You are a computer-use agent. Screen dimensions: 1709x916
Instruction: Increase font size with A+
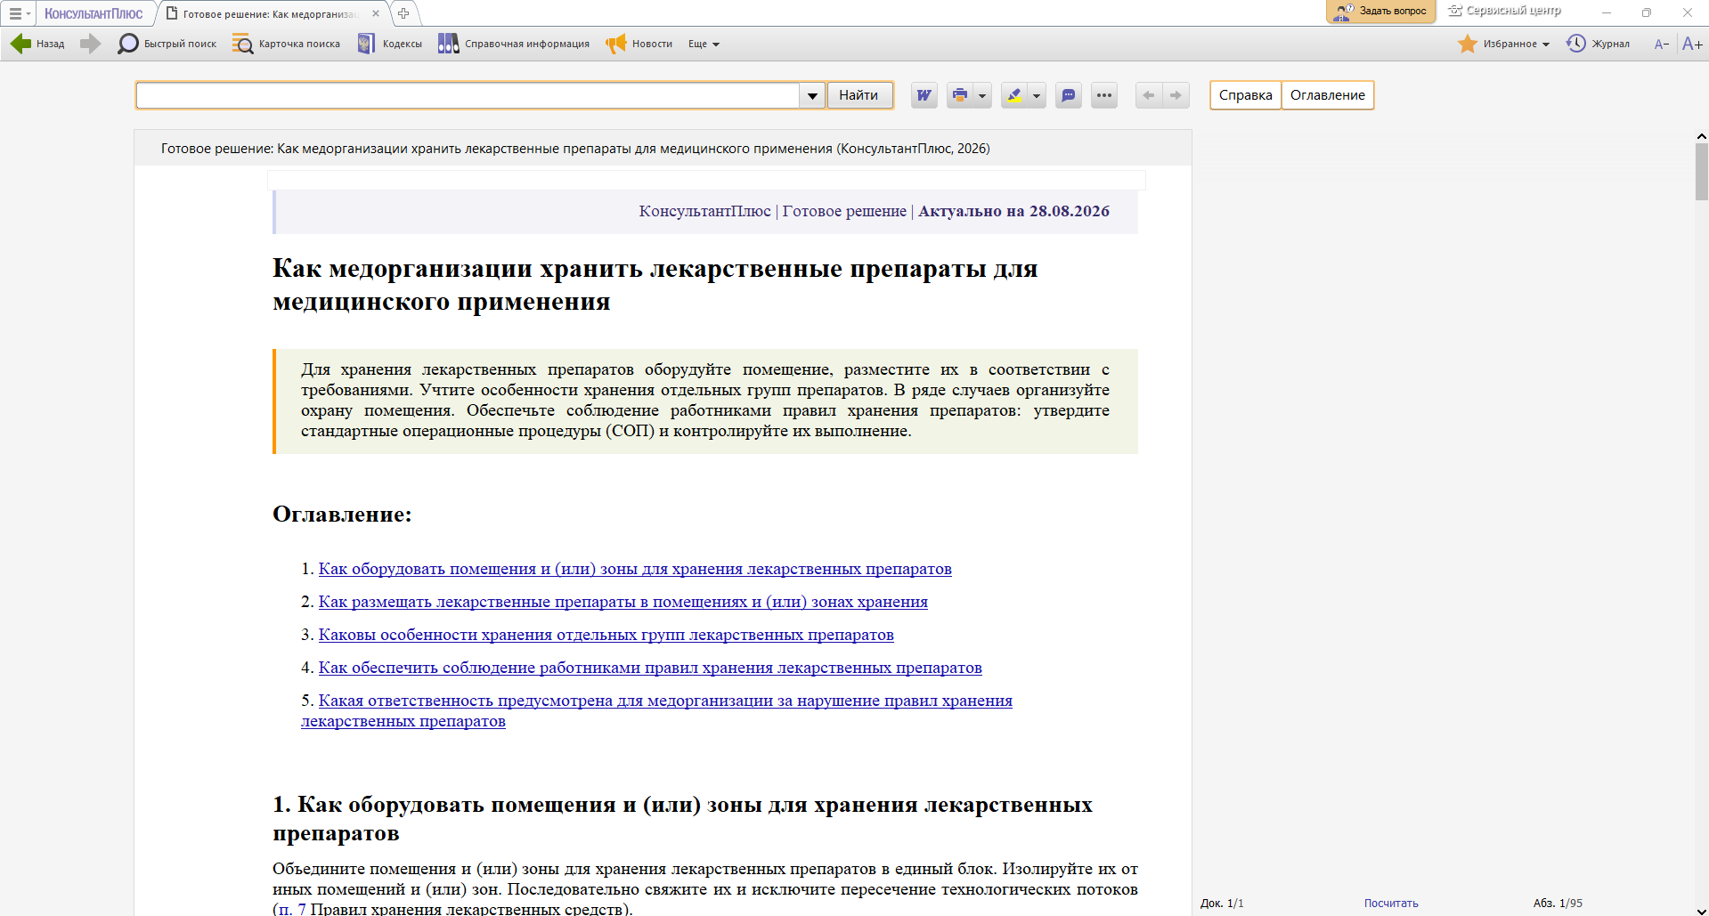tap(1692, 44)
